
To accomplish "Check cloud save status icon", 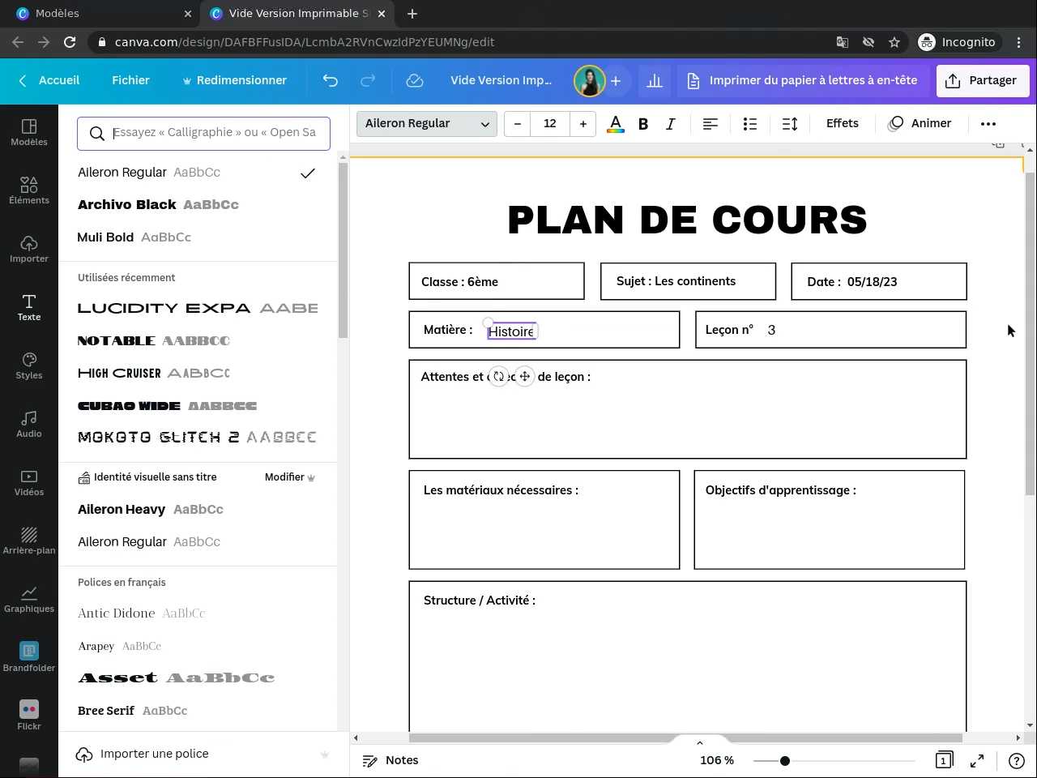I will pyautogui.click(x=415, y=80).
